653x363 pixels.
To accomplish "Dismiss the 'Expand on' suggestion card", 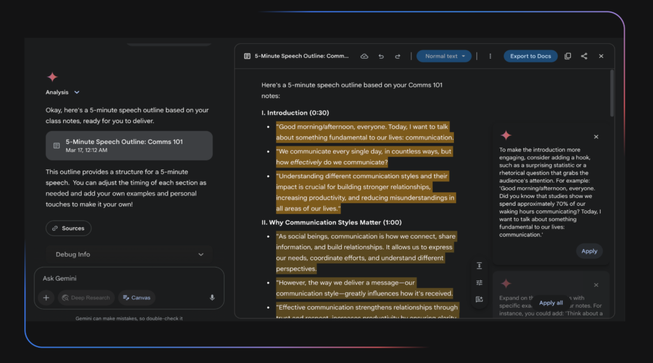I will coord(596,285).
